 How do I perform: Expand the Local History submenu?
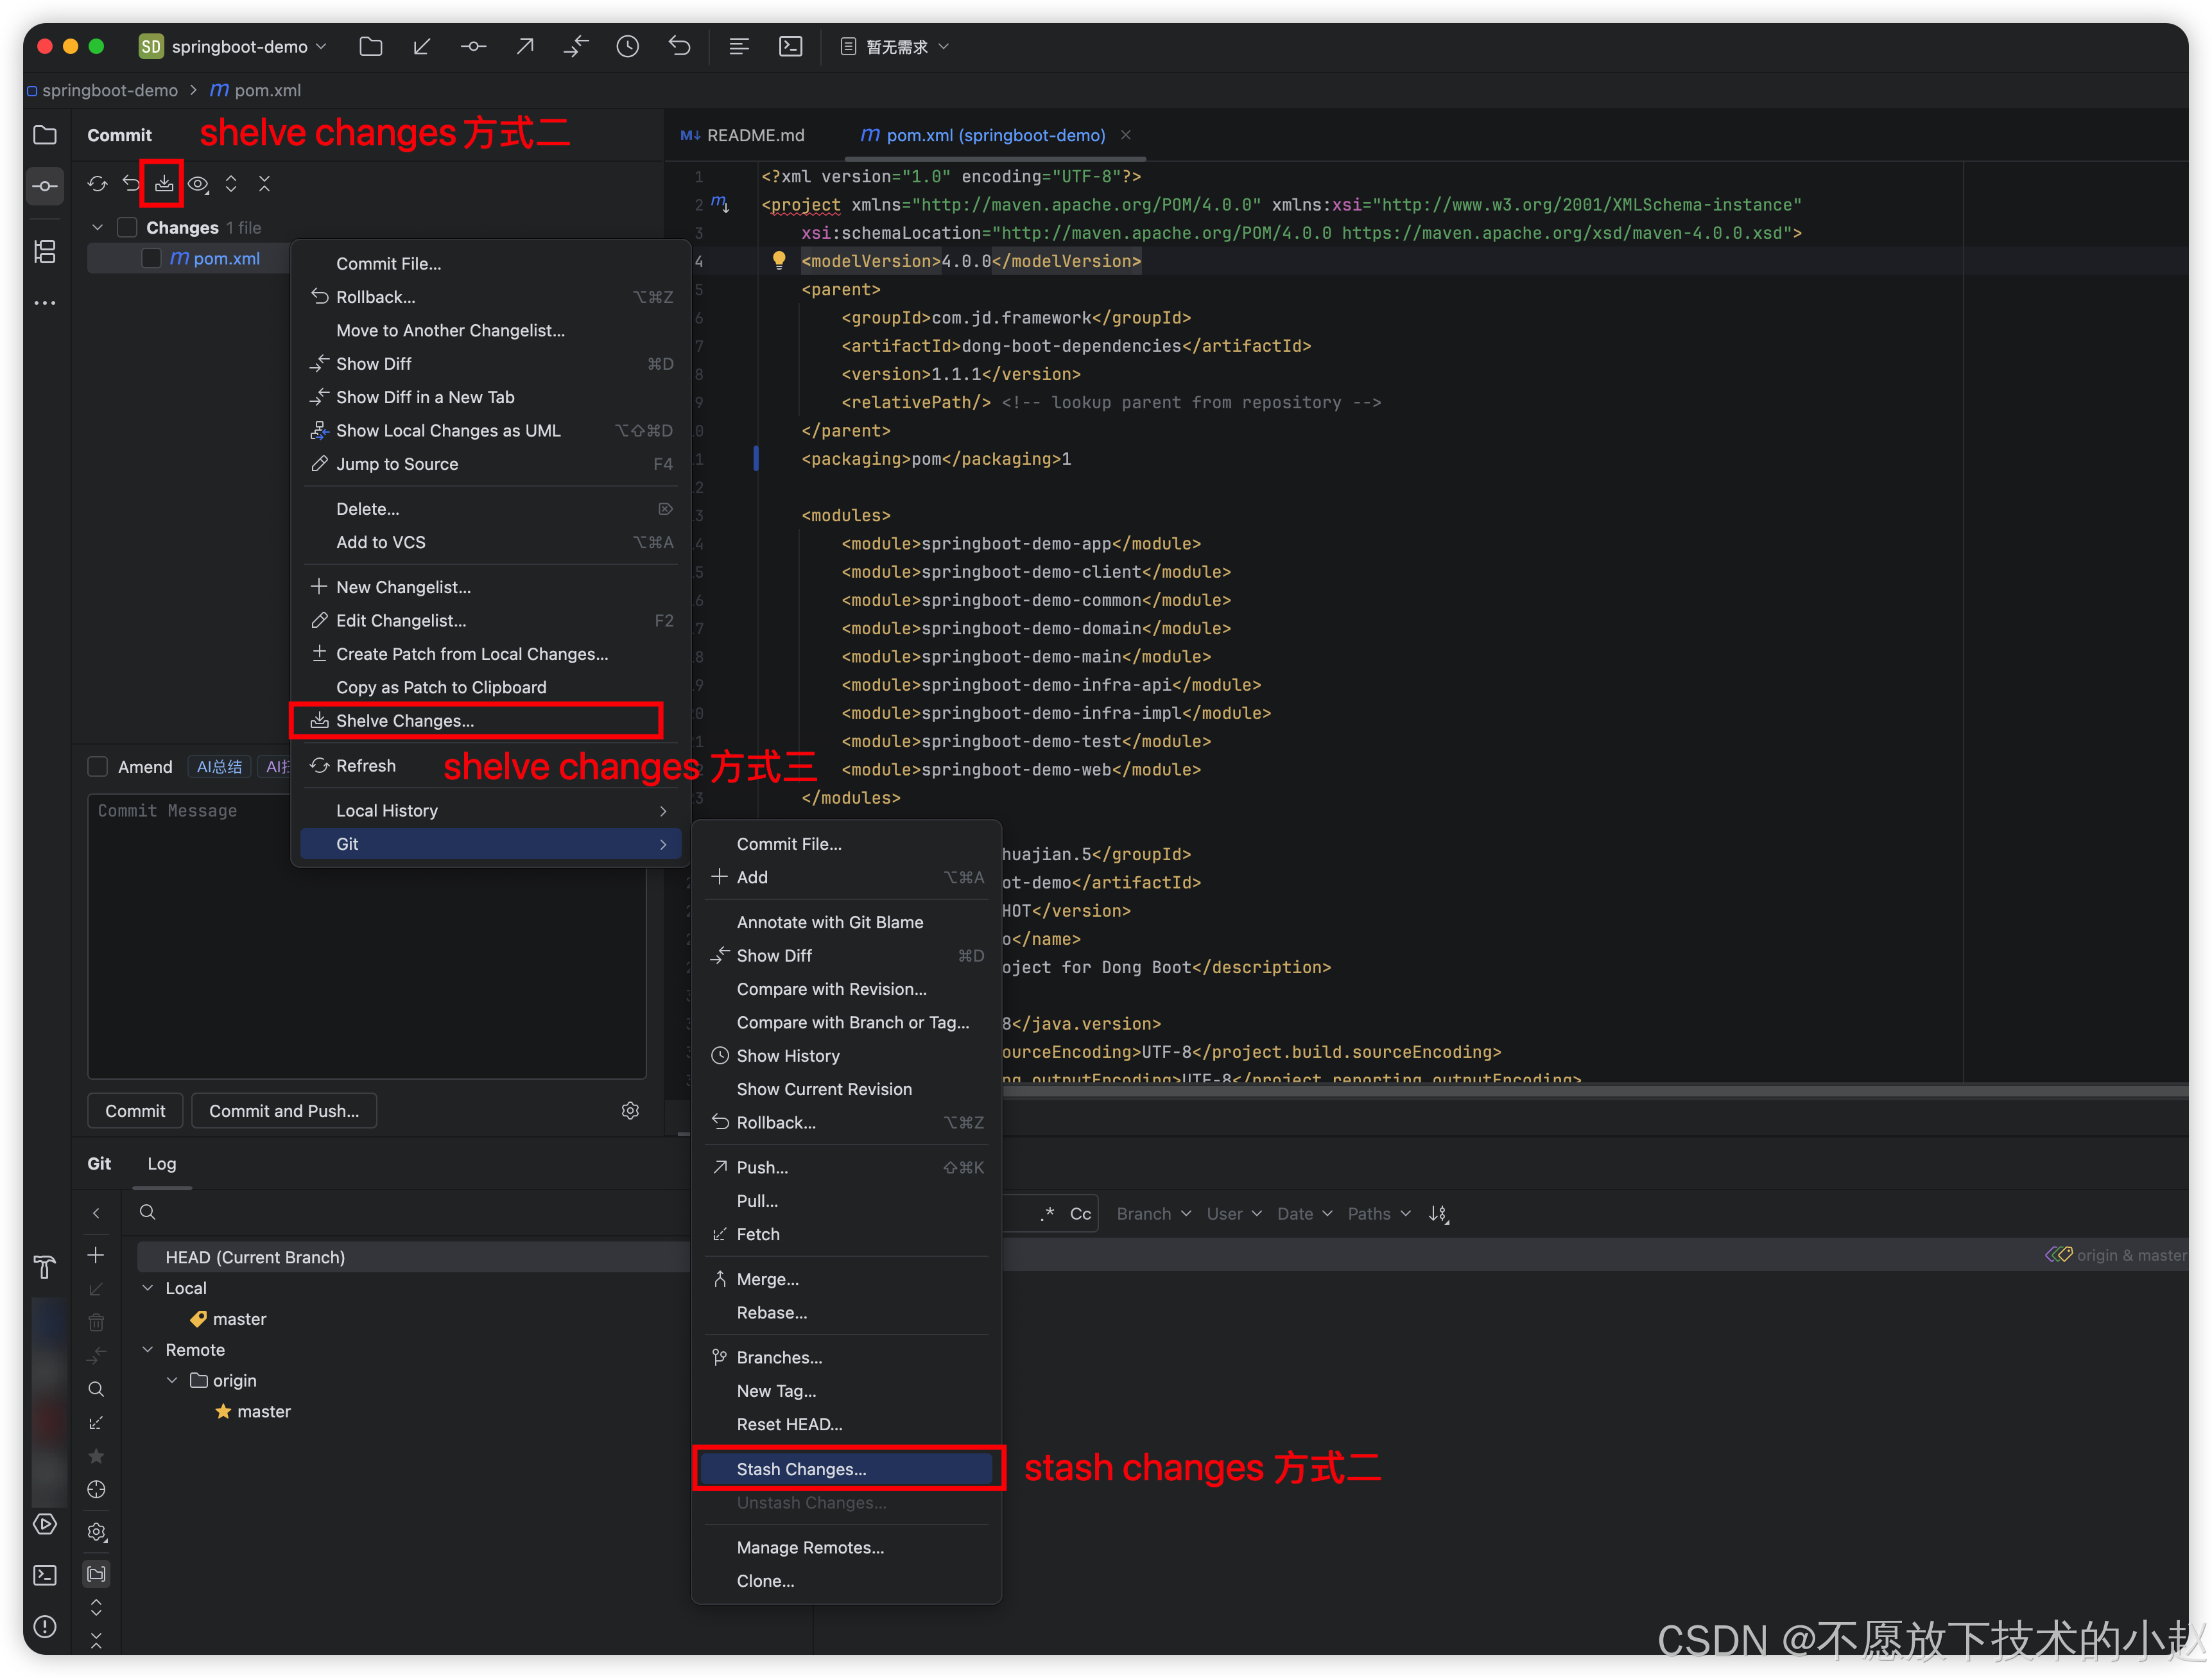(490, 811)
